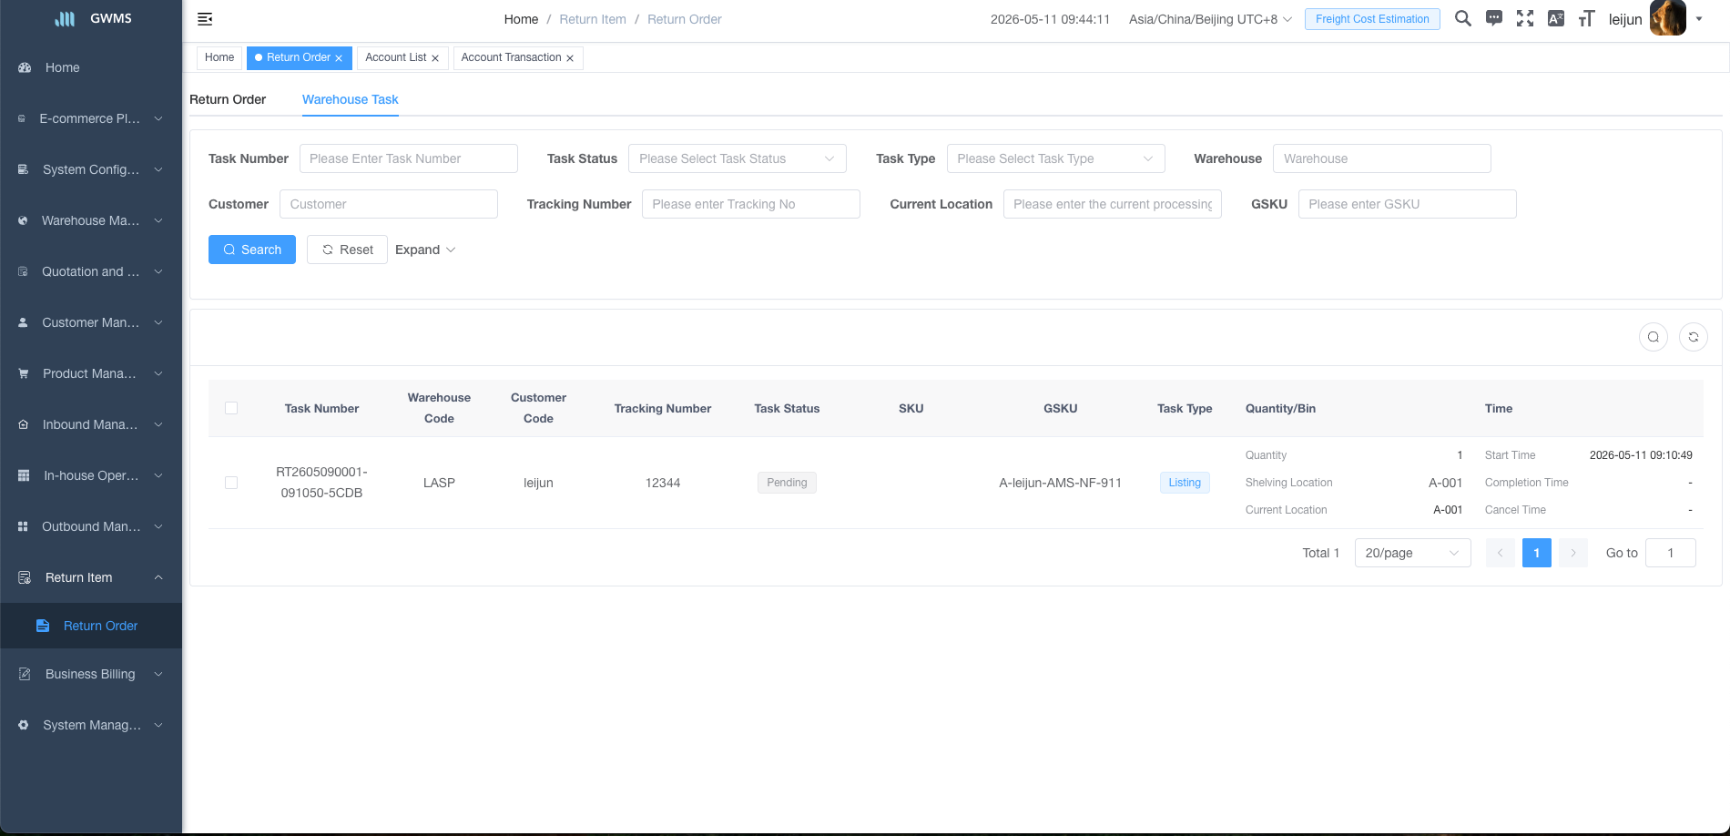The width and height of the screenshot is (1730, 836).
Task: Go to the Home breadcrumb
Action: tap(521, 19)
